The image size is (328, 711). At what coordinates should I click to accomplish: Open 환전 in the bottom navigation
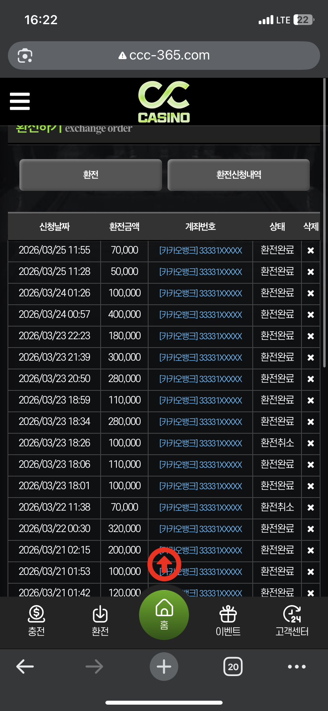coord(100,621)
